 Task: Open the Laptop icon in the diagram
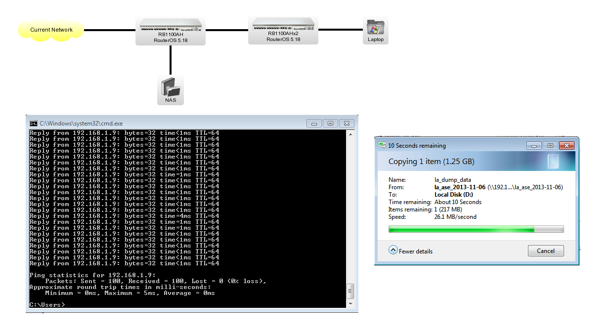click(375, 27)
